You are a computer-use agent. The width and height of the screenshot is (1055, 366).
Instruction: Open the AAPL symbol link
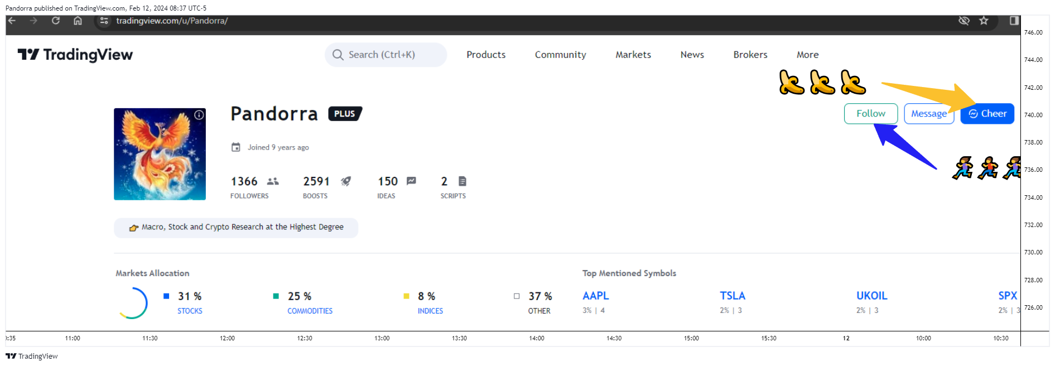[595, 296]
